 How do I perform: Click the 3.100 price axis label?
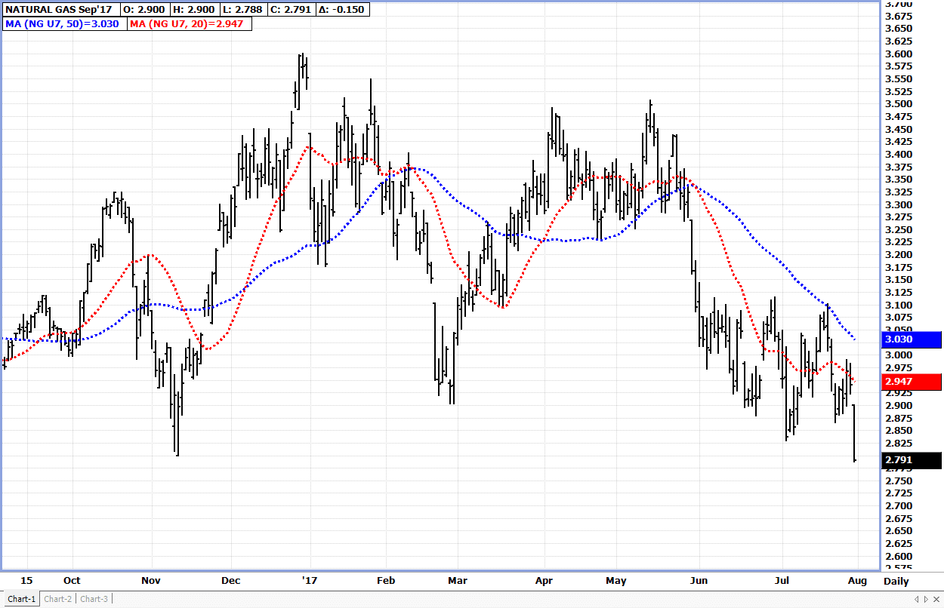coord(897,305)
